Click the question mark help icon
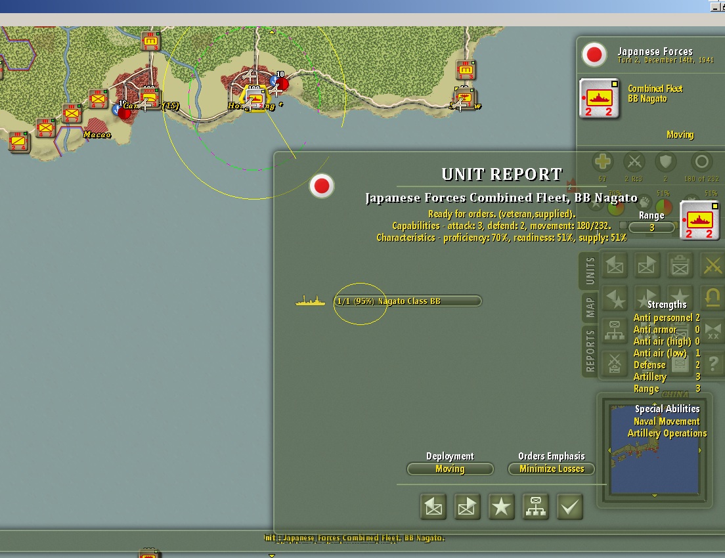The image size is (725, 558). 713,362
